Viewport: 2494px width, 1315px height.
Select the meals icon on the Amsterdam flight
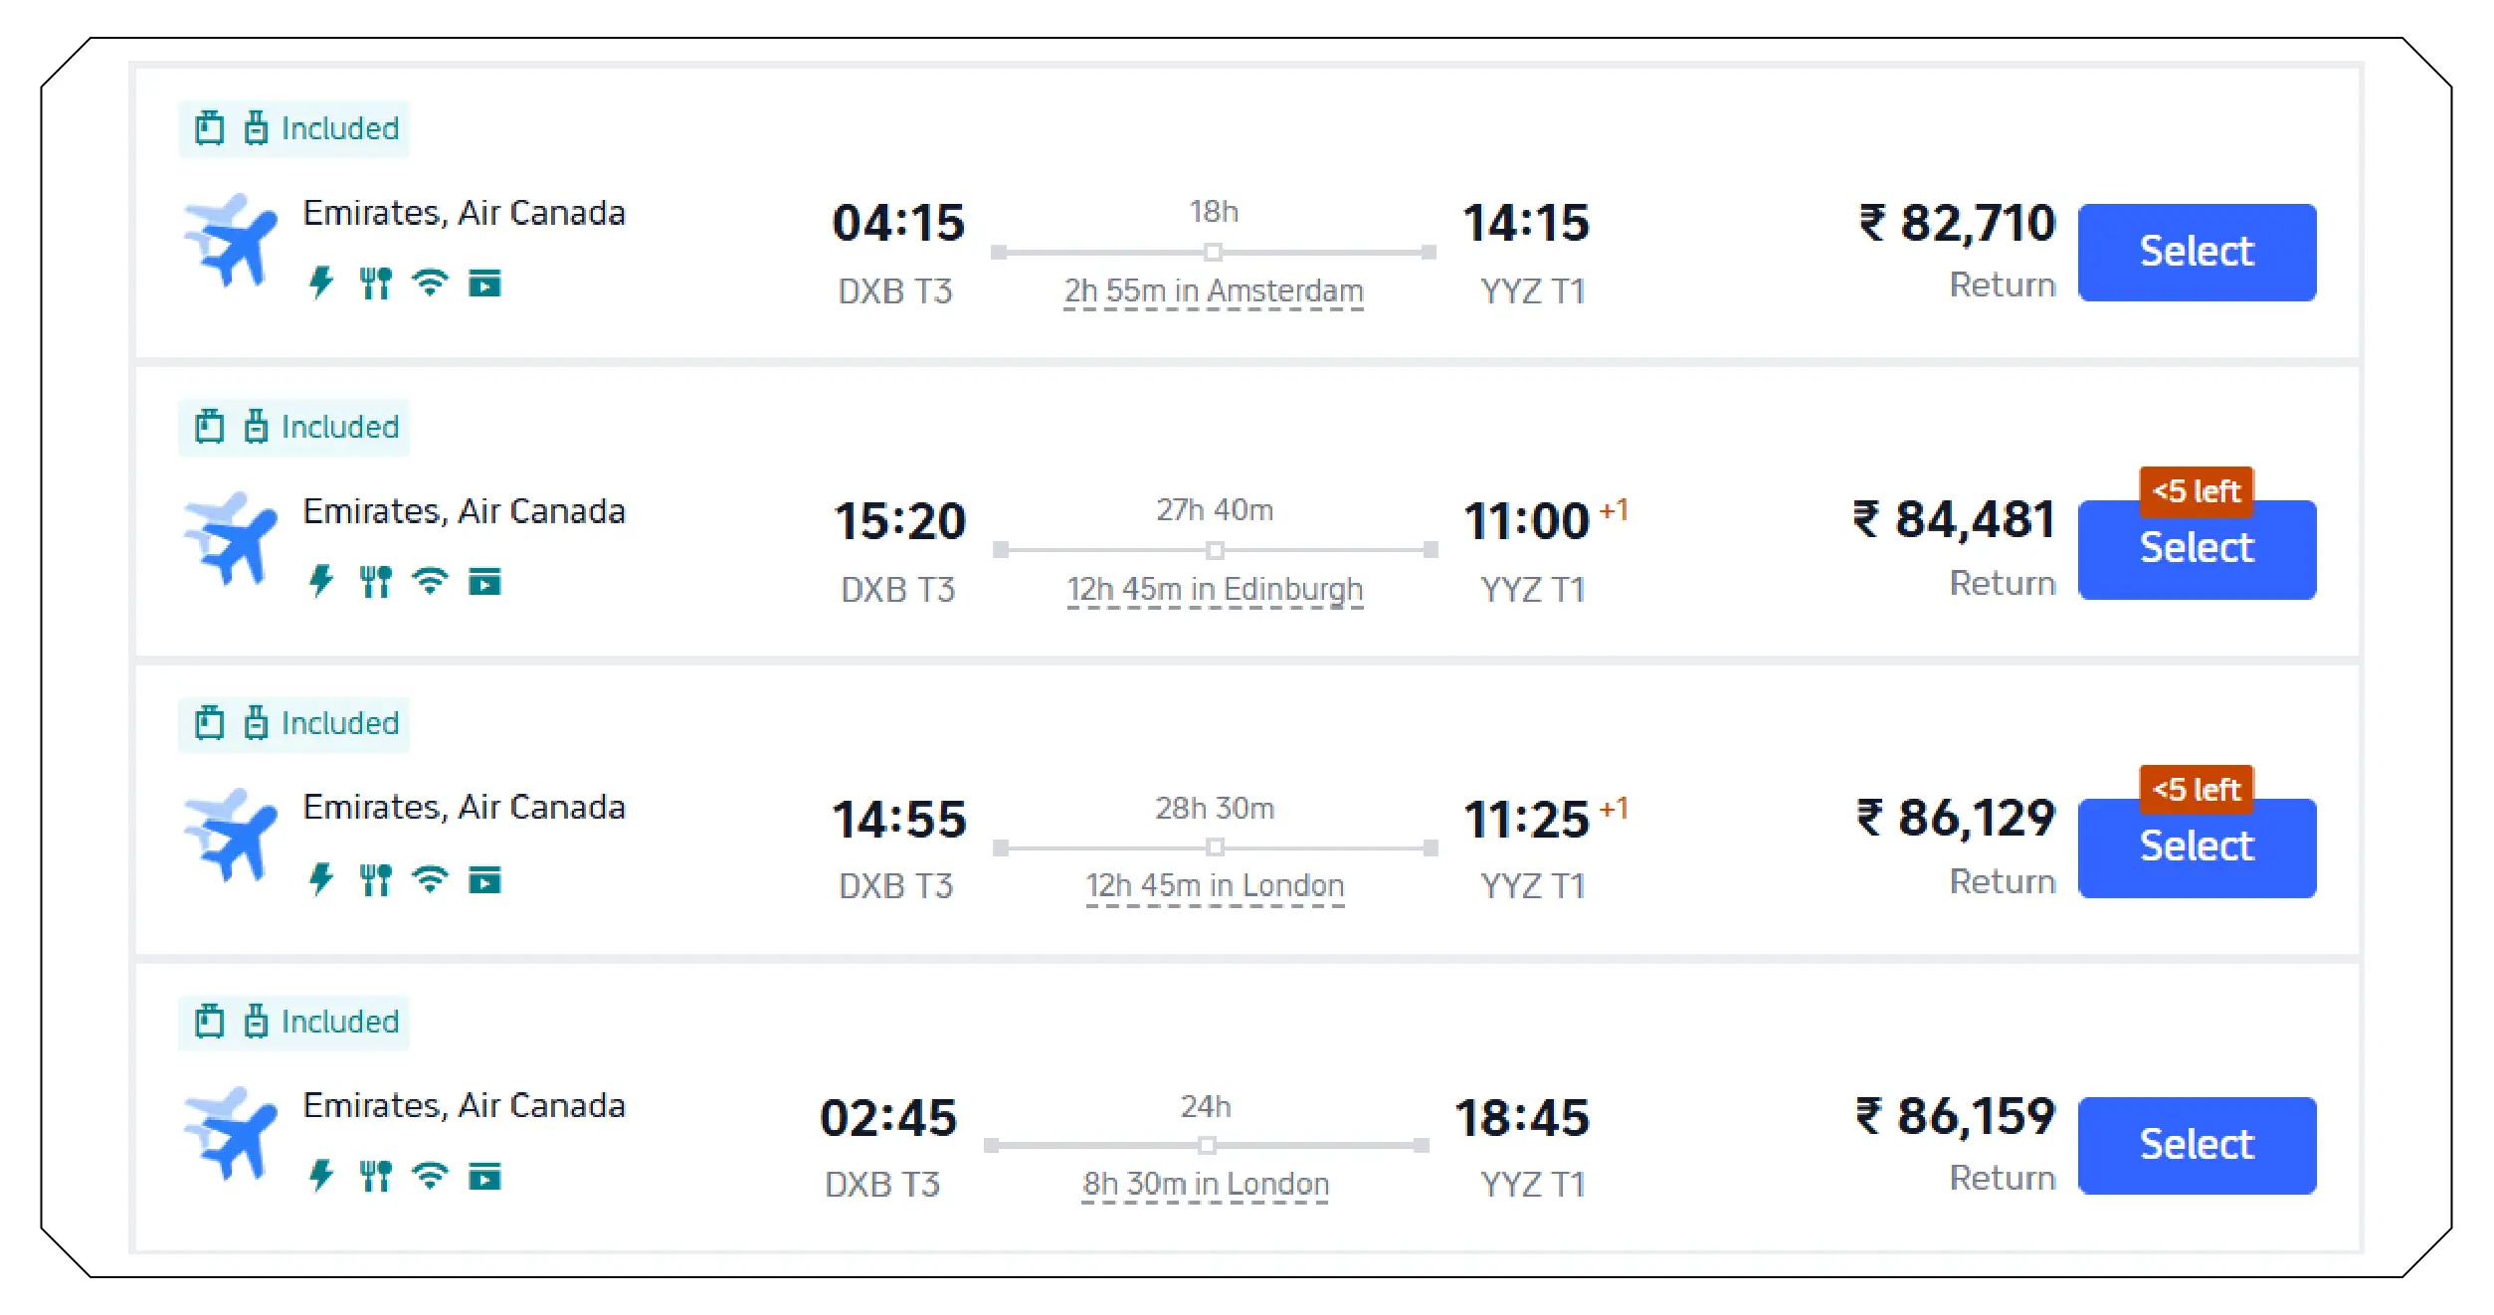coord(376,282)
